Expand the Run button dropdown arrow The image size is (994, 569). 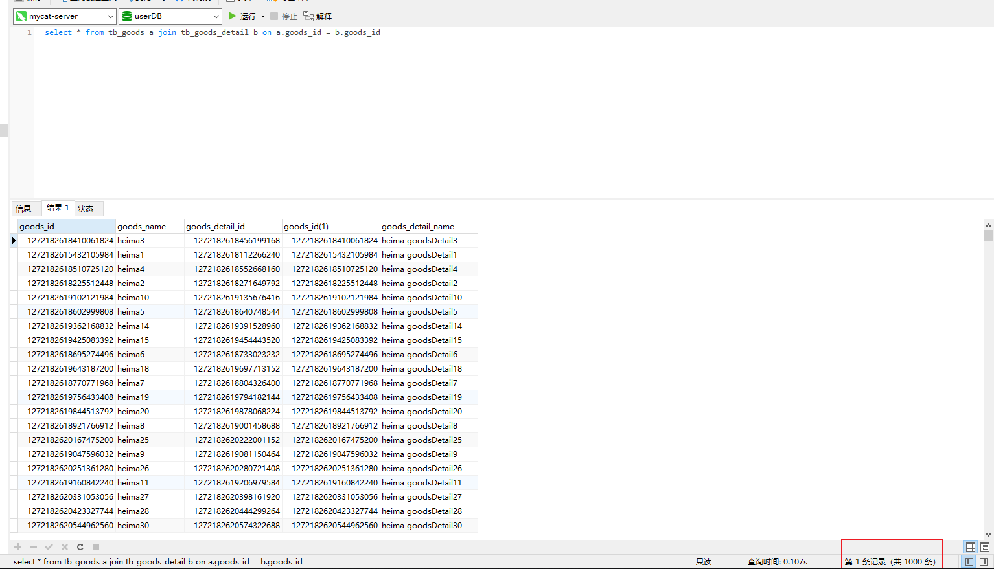click(262, 16)
